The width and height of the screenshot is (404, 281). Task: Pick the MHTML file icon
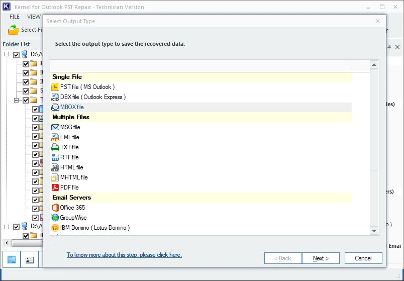(55, 177)
